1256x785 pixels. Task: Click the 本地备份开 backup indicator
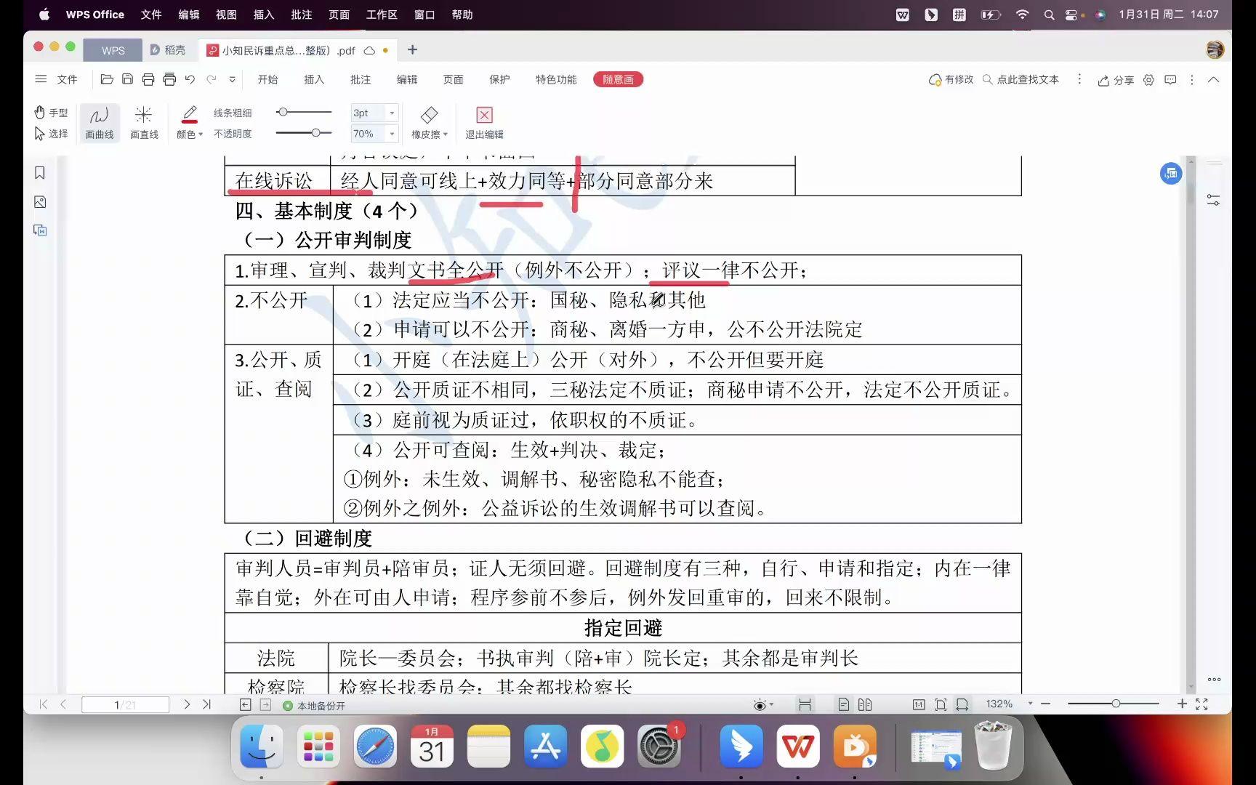314,706
